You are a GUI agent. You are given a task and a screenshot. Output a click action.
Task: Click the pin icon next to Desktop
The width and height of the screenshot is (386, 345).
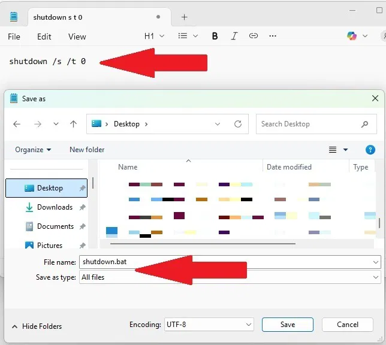[83, 188]
